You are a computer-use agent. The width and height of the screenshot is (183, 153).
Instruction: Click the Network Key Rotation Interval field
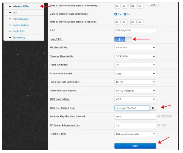coord(135,117)
